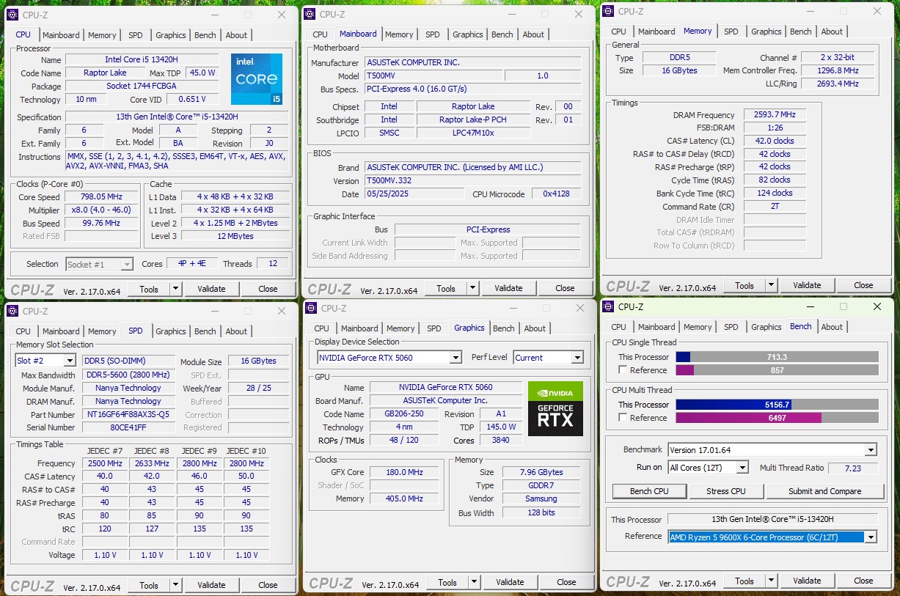This screenshot has width=900, height=596.
Task: Click the NVIDIA GeForce RTX logo
Action: [555, 408]
